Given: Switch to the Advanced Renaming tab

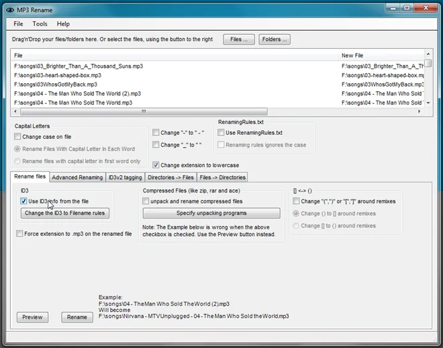Looking at the screenshot, I should tap(77, 177).
